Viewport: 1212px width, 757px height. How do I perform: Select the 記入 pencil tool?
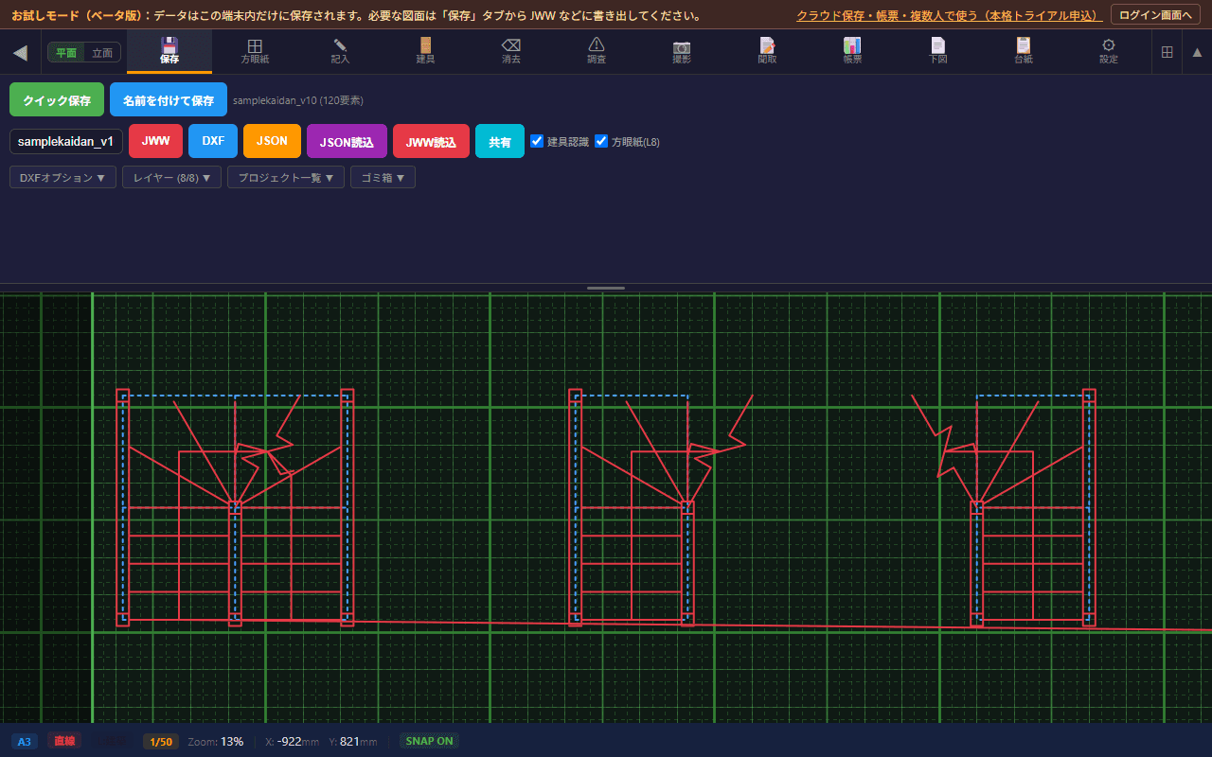pyautogui.click(x=340, y=51)
